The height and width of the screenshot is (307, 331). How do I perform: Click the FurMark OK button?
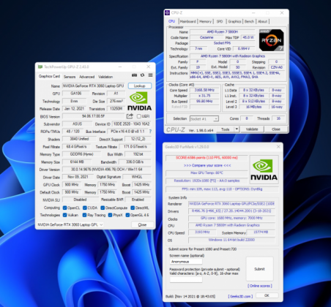(267, 295)
